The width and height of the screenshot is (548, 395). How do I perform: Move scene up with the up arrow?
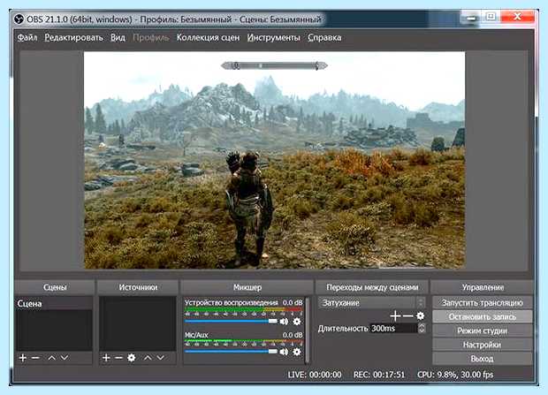(52, 358)
